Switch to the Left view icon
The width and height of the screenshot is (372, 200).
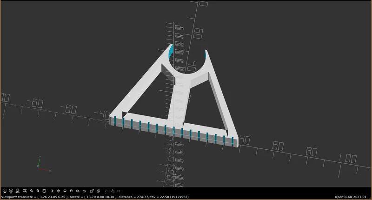click(x=71, y=191)
